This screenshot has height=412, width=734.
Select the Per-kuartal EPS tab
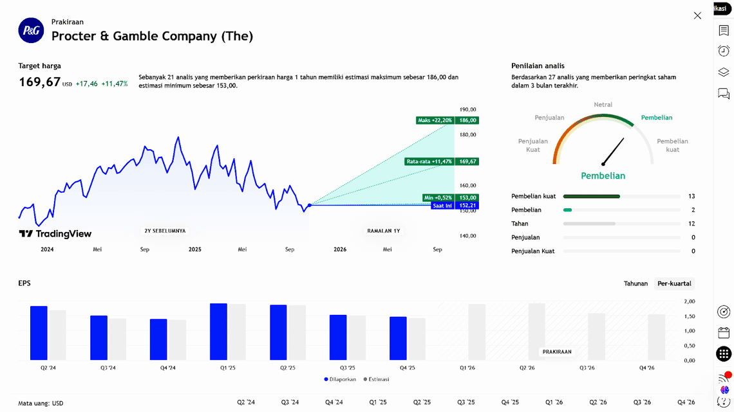tap(674, 283)
